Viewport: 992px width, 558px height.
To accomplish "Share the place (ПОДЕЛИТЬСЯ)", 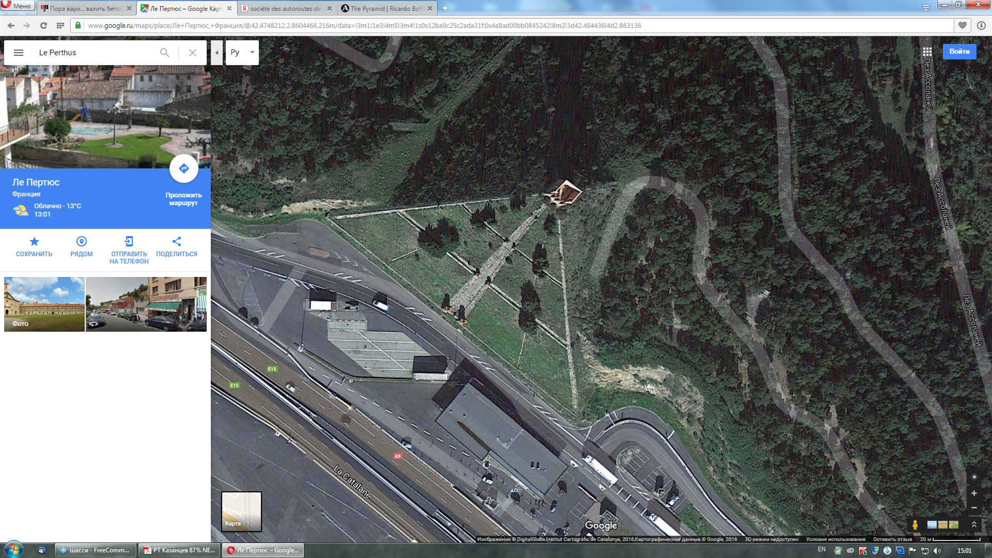I will (x=177, y=242).
